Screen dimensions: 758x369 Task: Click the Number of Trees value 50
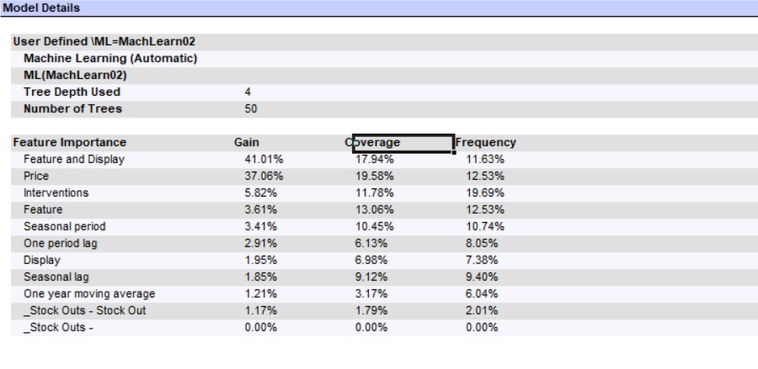point(250,108)
